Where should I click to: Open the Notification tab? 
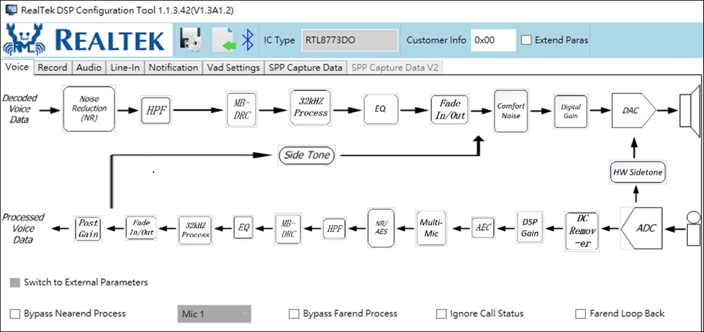coord(173,68)
